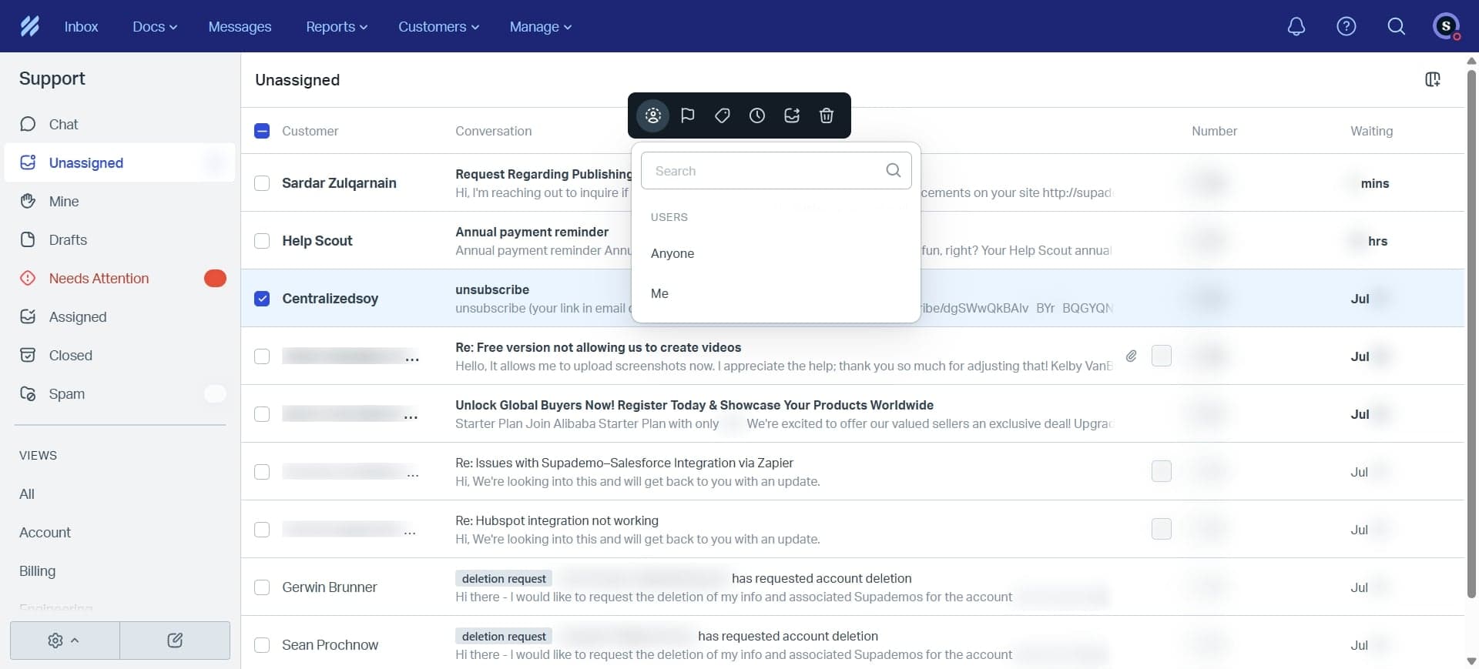Click the flag status icon in bulk toolbar
Screen dimensions: 1479x669
click(688, 115)
